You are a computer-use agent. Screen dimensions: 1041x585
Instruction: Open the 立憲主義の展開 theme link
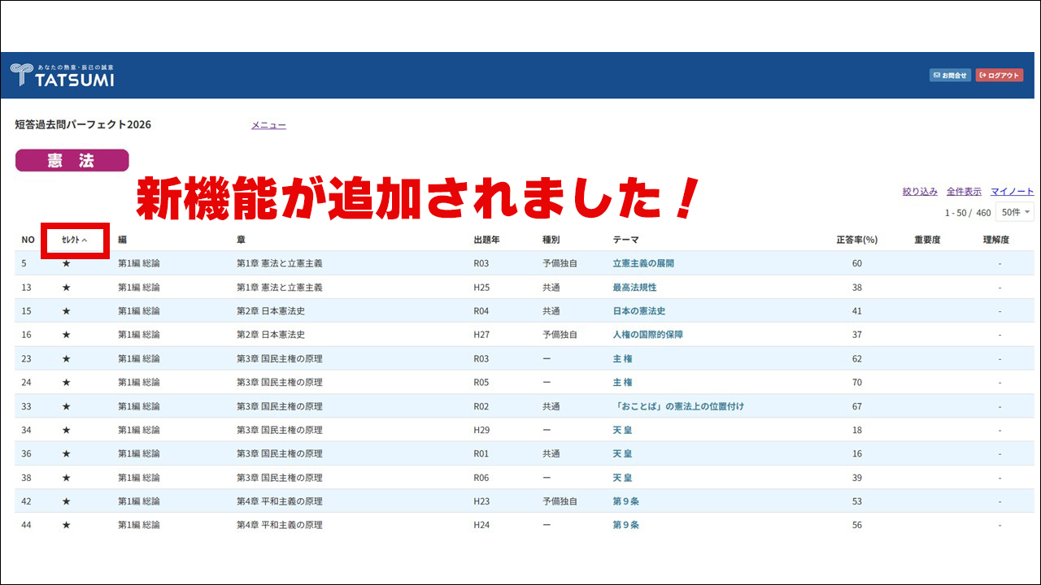coord(642,263)
